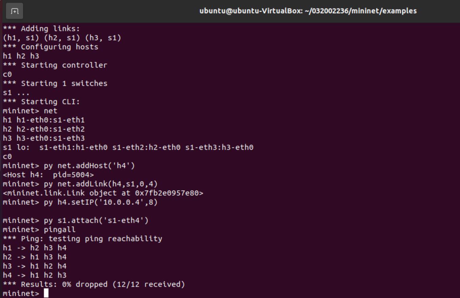Screen dimensions: 460x298
Task: Click the '*** Starting 1 switches' line
Action: click(x=55, y=84)
